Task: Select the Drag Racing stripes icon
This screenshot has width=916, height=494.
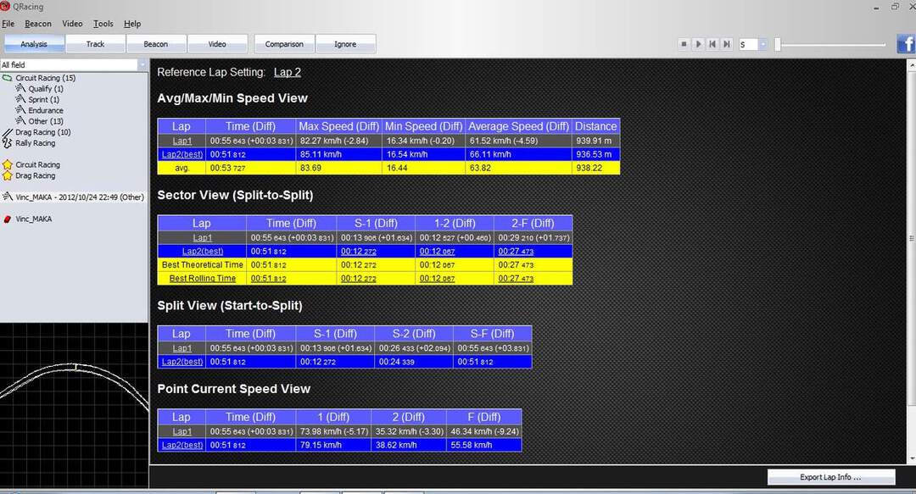Action: pos(8,132)
